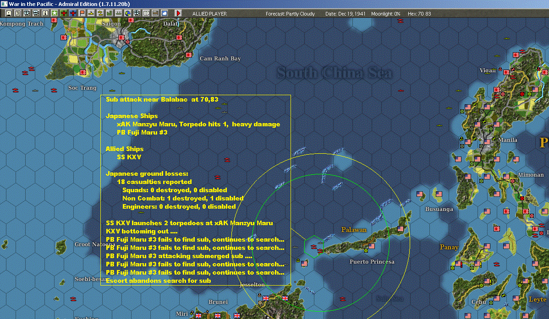Click the Soc Trang map label
Viewport: 549px width, 319px height.
(x=82, y=88)
